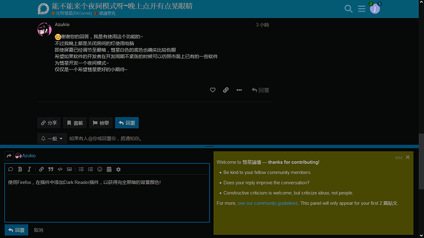Screen dimensions: 424x238
Task: Submit the reply with blue 回覆 button
Action: point(17,230)
